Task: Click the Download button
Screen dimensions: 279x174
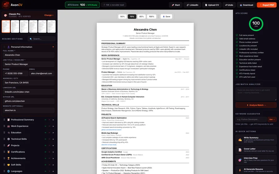Action: (x=246, y=5)
